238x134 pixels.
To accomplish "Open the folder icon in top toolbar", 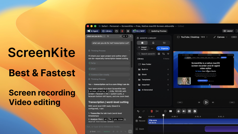I will [116, 31].
